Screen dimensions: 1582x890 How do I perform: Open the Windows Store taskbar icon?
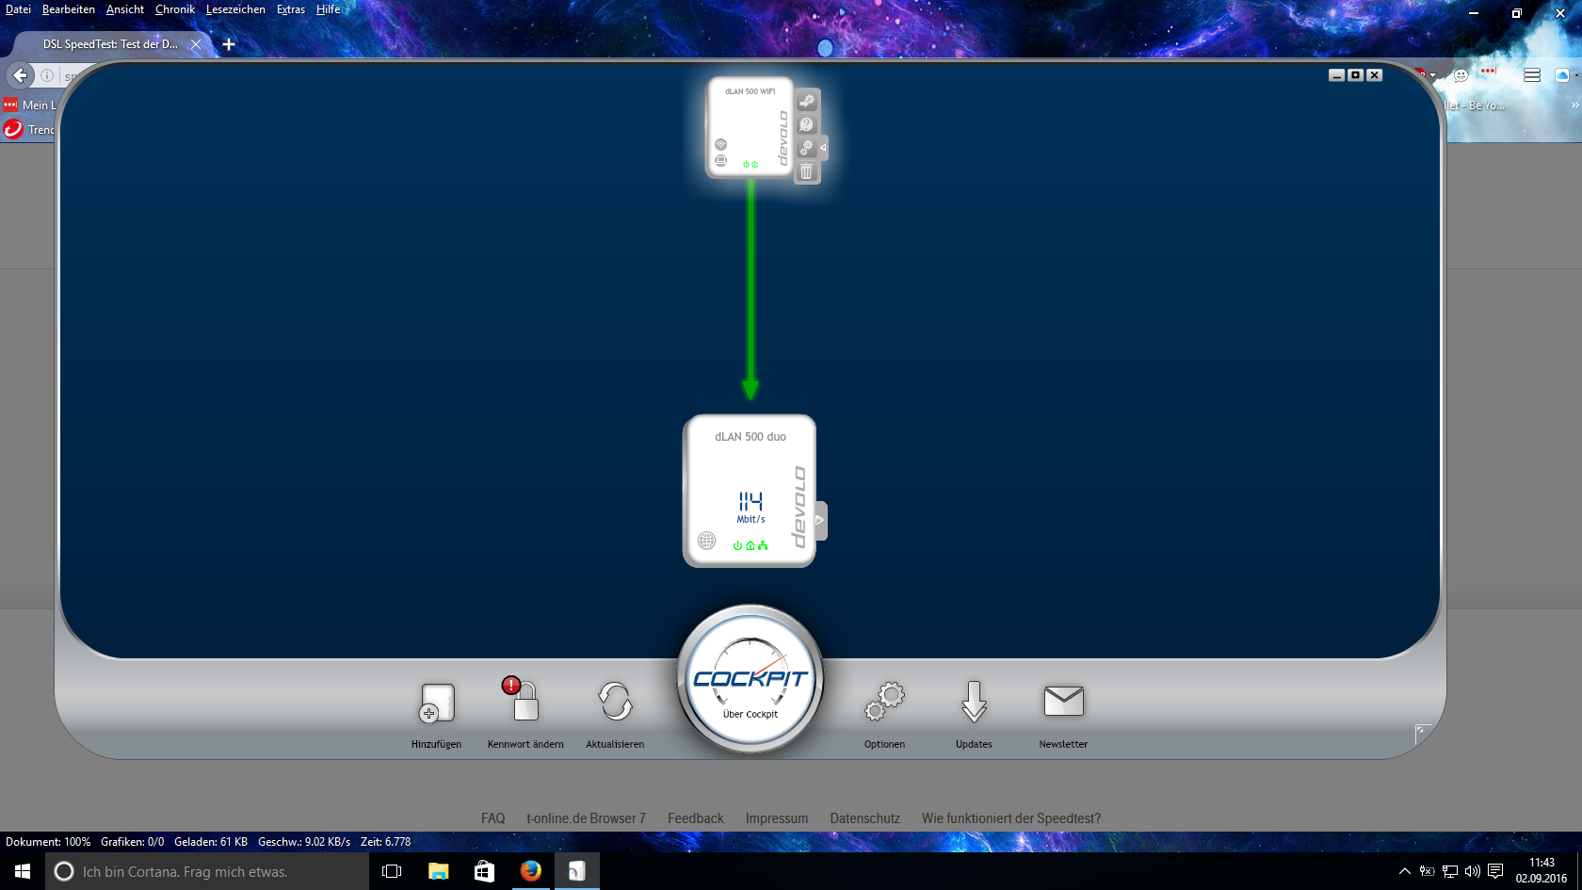tap(484, 871)
